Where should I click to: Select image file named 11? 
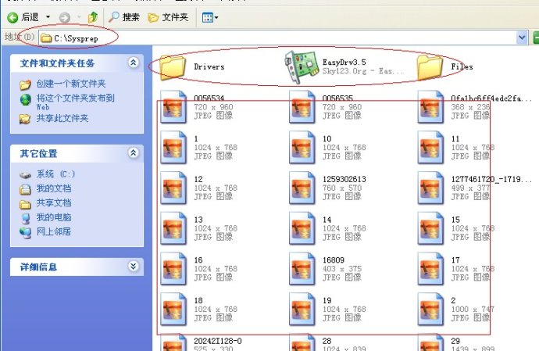click(x=430, y=147)
